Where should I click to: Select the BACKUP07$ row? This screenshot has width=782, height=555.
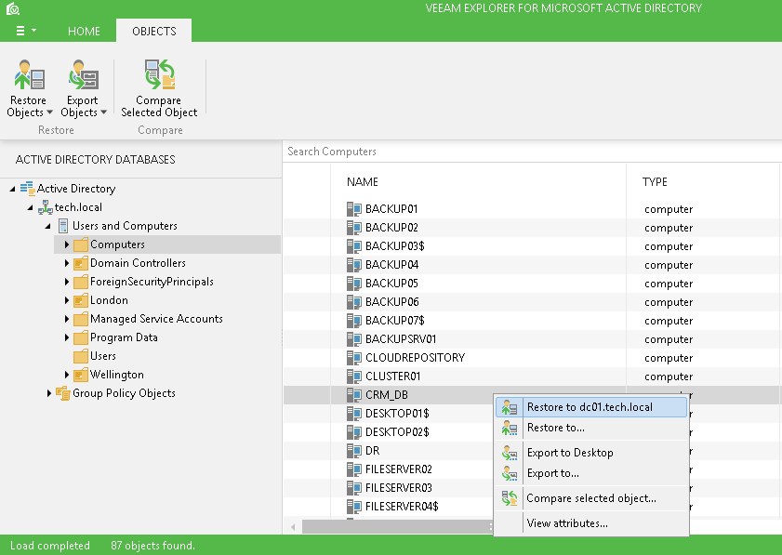coord(532,321)
